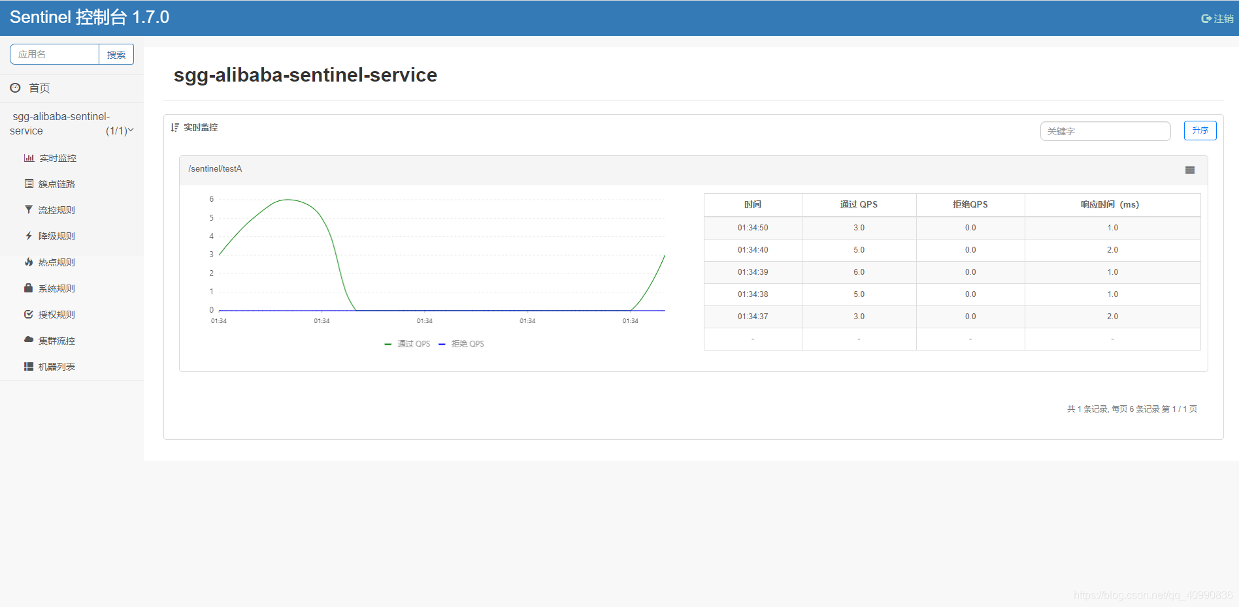Click the 01:34:38 time cell
Viewport: 1239px width, 607px height.
tap(753, 294)
